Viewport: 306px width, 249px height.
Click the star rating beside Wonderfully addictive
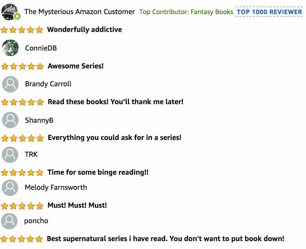[22, 30]
